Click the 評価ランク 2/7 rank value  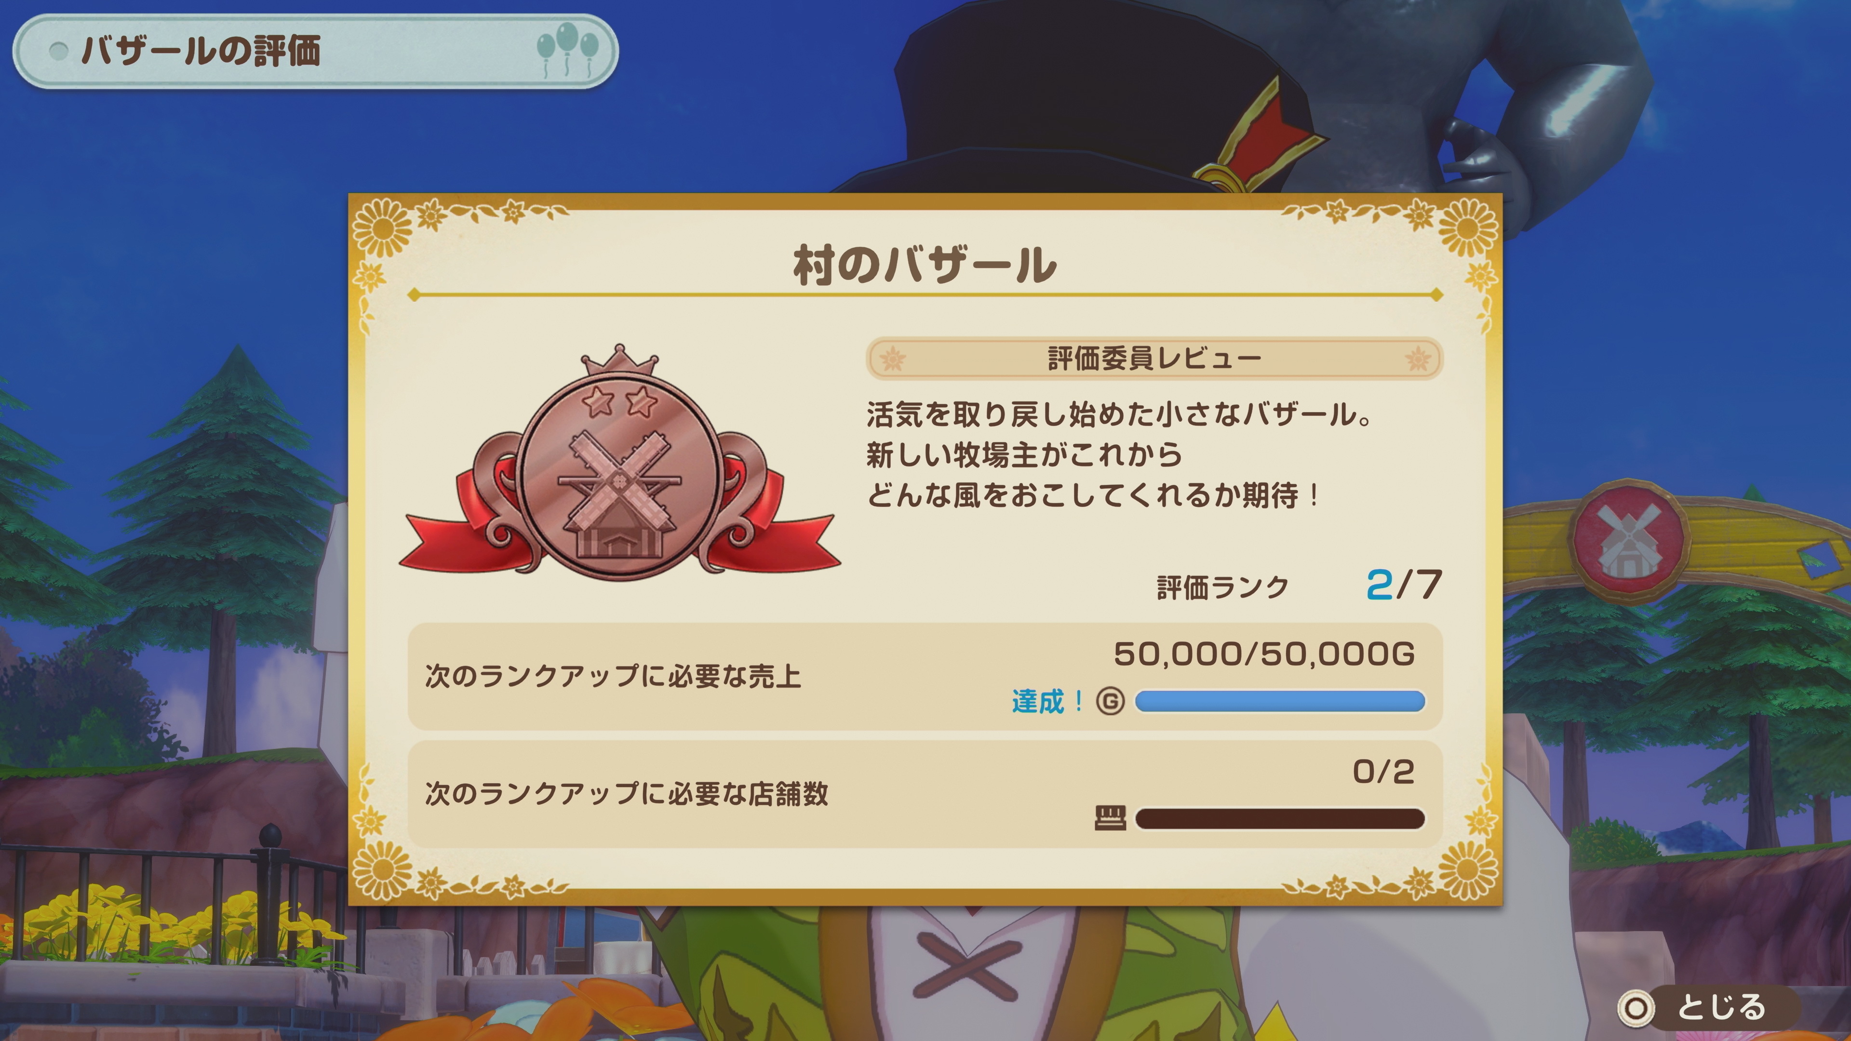pos(1403,585)
